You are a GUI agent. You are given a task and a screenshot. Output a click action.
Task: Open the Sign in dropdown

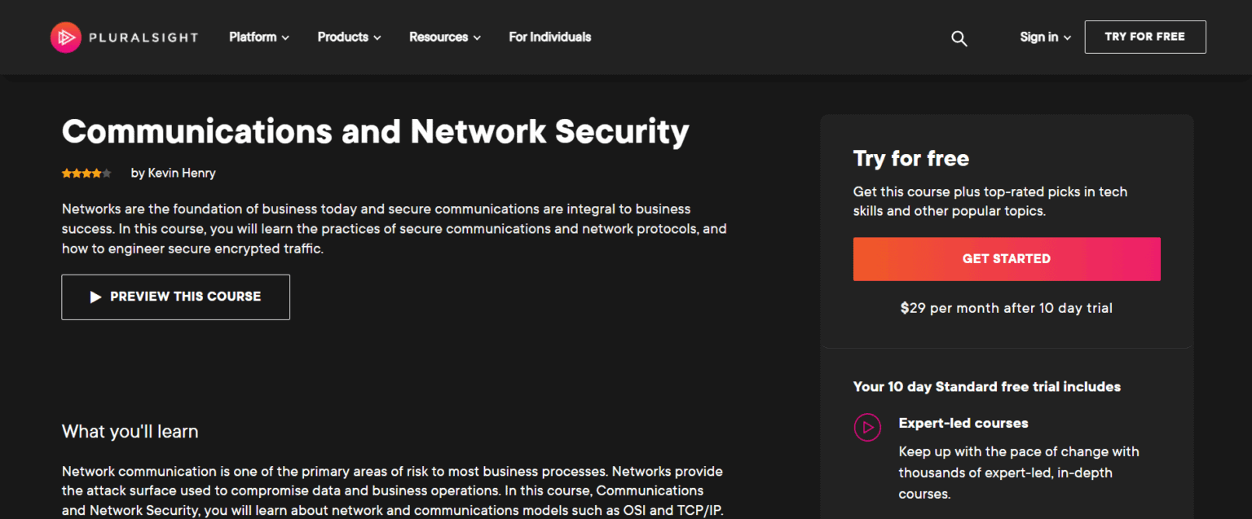[x=1045, y=37]
